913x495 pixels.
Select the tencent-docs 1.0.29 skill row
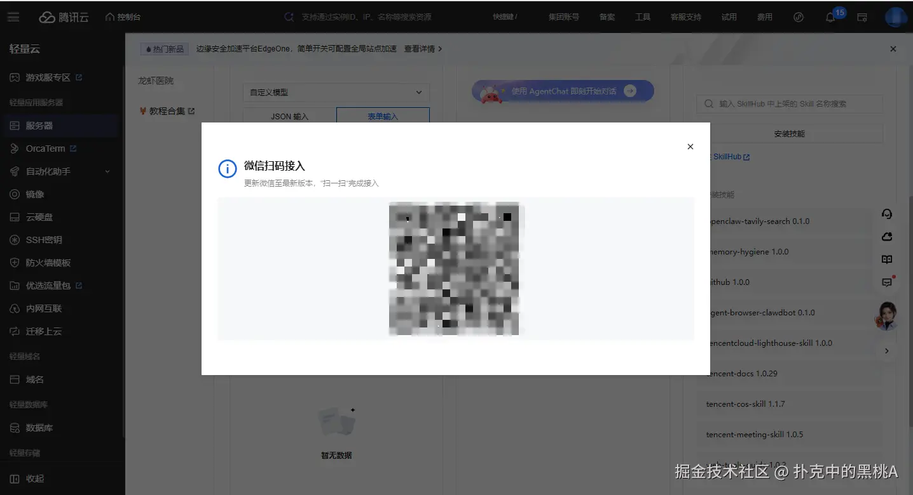[x=789, y=374]
